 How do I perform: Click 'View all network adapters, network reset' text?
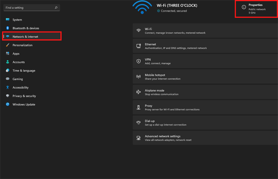[x=168, y=140]
